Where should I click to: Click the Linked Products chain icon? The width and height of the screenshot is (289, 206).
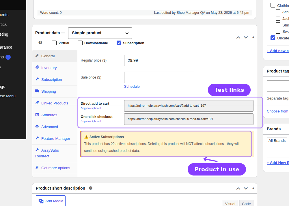[x=37, y=103]
